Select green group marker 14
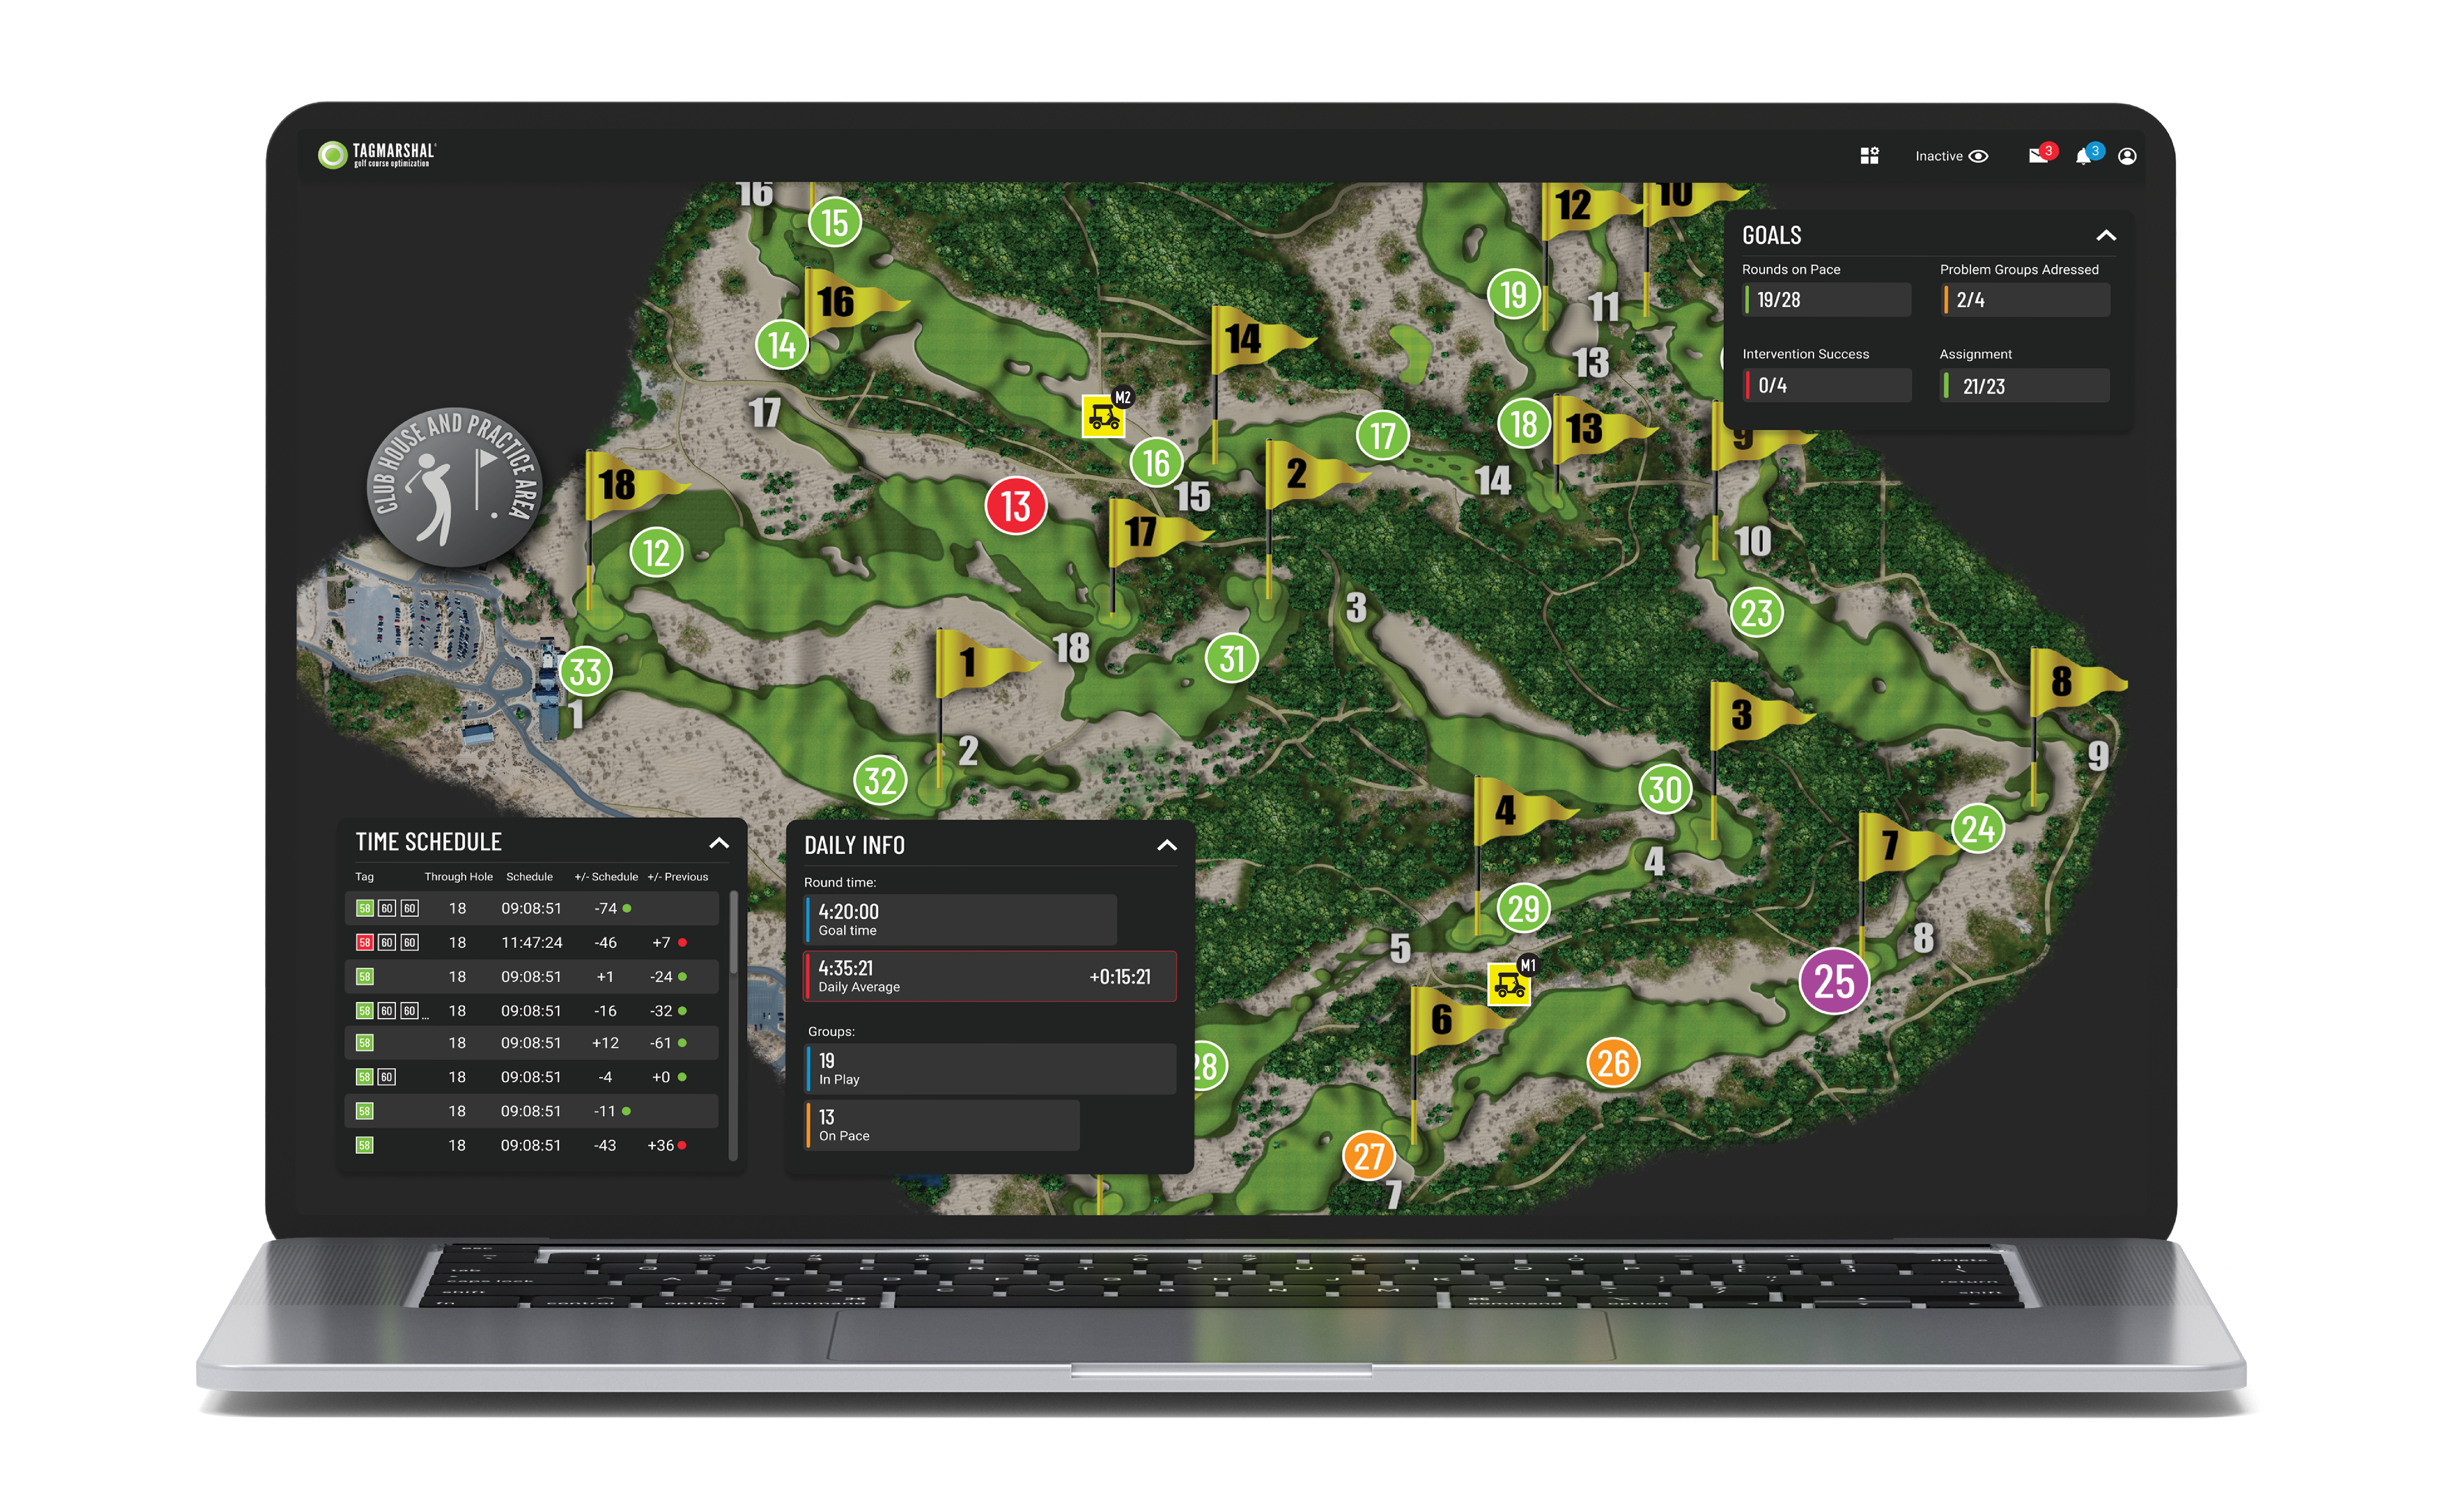This screenshot has height=1504, width=2464. [x=782, y=345]
